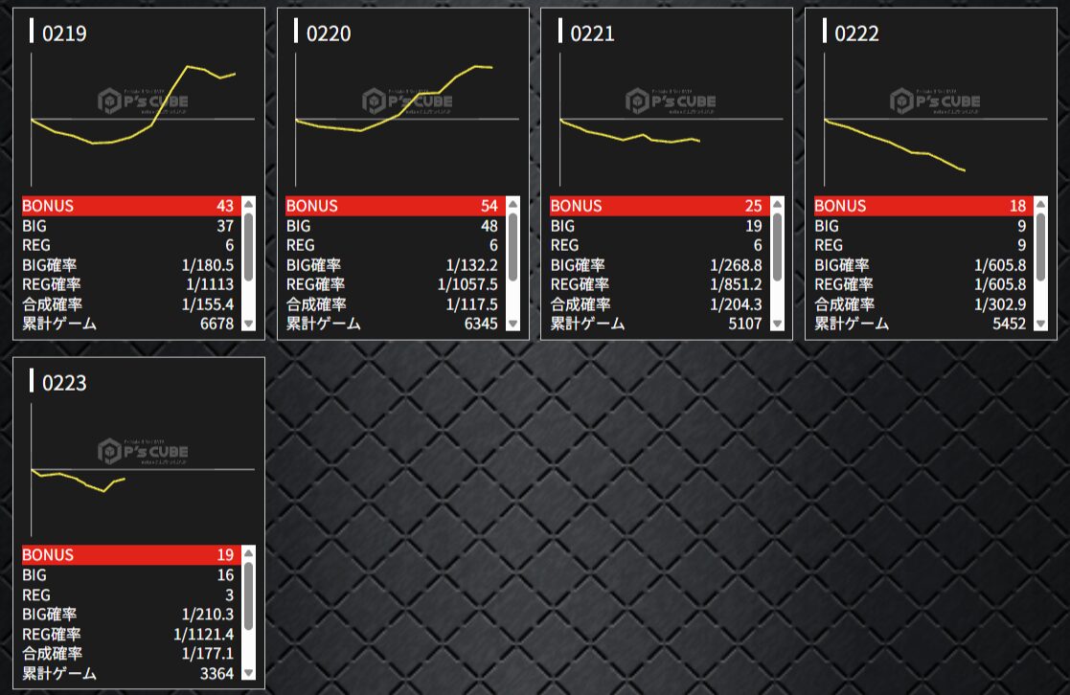Click scroll-up arrow in machine 0219 stats
The height and width of the screenshot is (695, 1070).
point(249,204)
